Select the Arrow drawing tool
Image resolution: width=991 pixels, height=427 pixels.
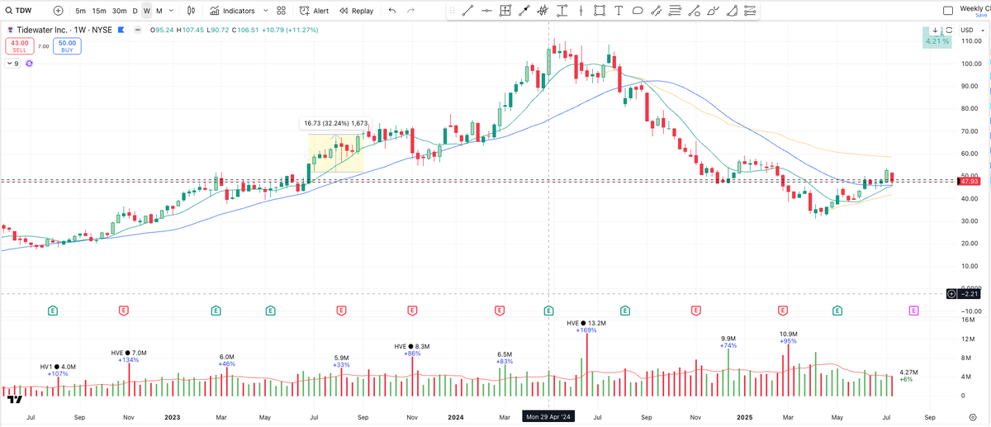point(524,11)
